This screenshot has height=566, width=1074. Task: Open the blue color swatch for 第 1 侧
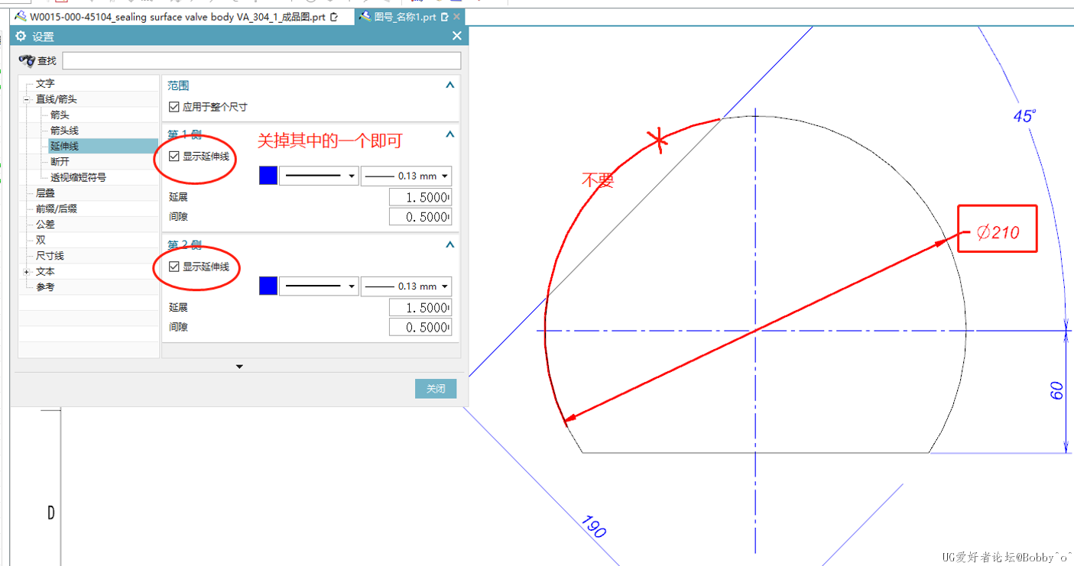point(268,176)
